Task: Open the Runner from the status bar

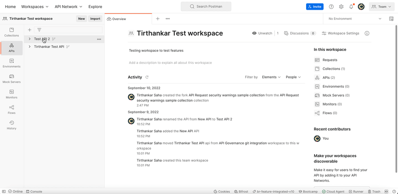Action: (x=356, y=192)
